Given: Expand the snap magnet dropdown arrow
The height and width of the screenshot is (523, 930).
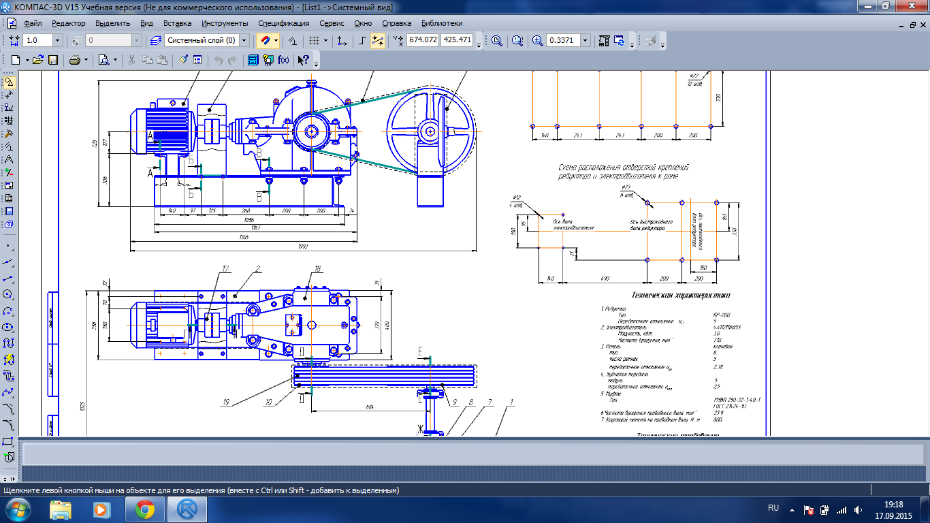Looking at the screenshot, I should point(276,41).
